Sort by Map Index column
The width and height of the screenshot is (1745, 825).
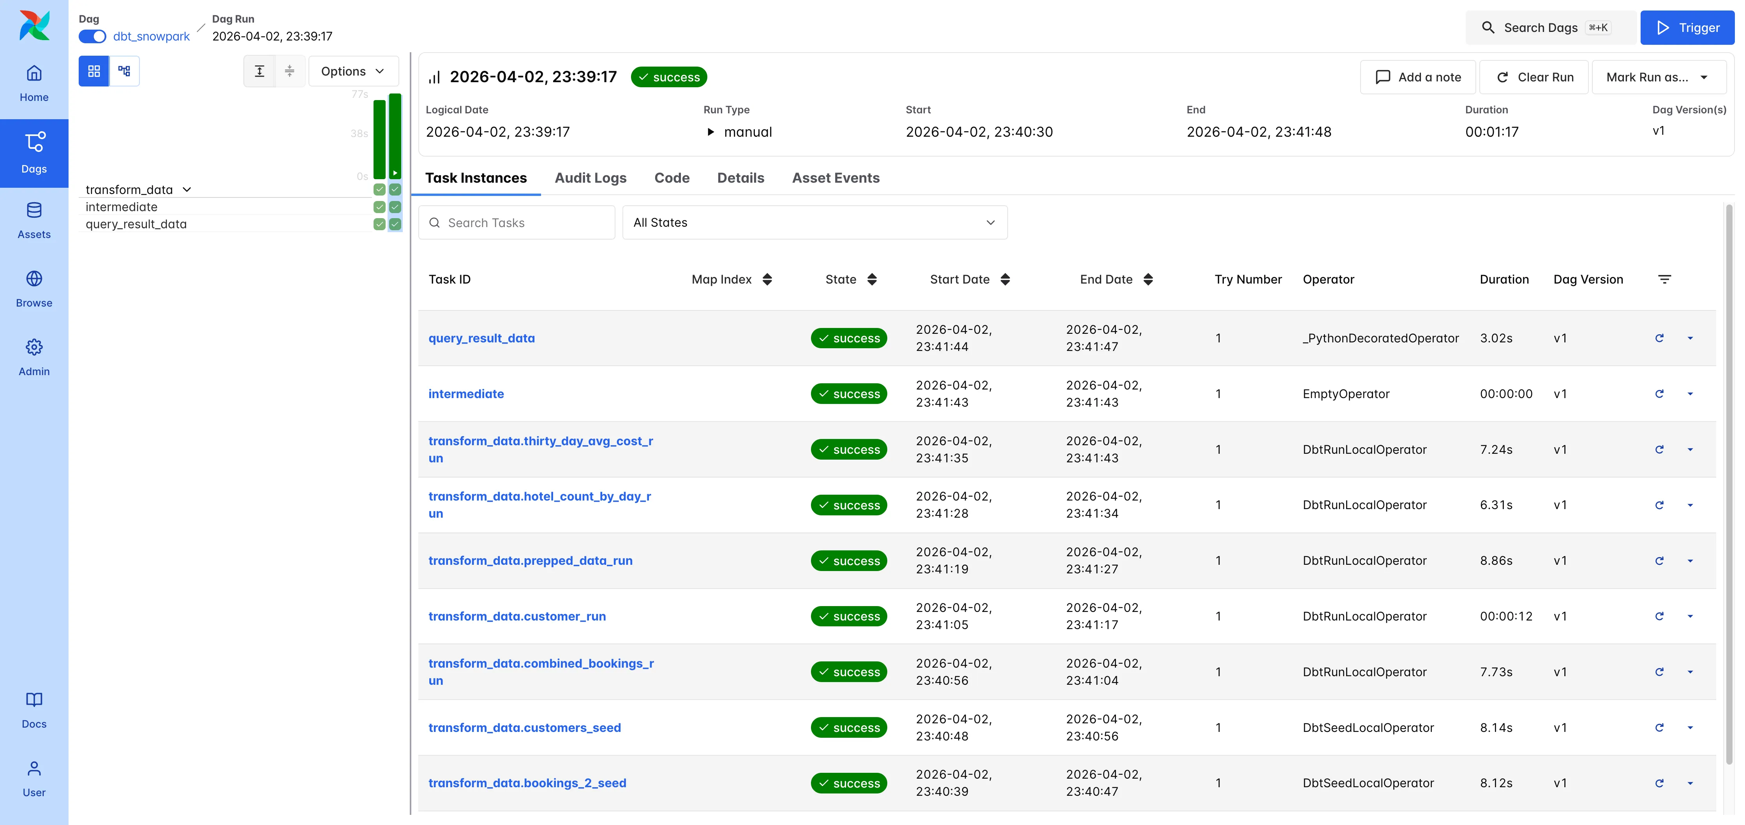[767, 279]
